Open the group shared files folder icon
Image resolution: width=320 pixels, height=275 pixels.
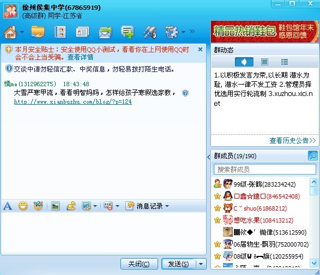tap(38, 32)
